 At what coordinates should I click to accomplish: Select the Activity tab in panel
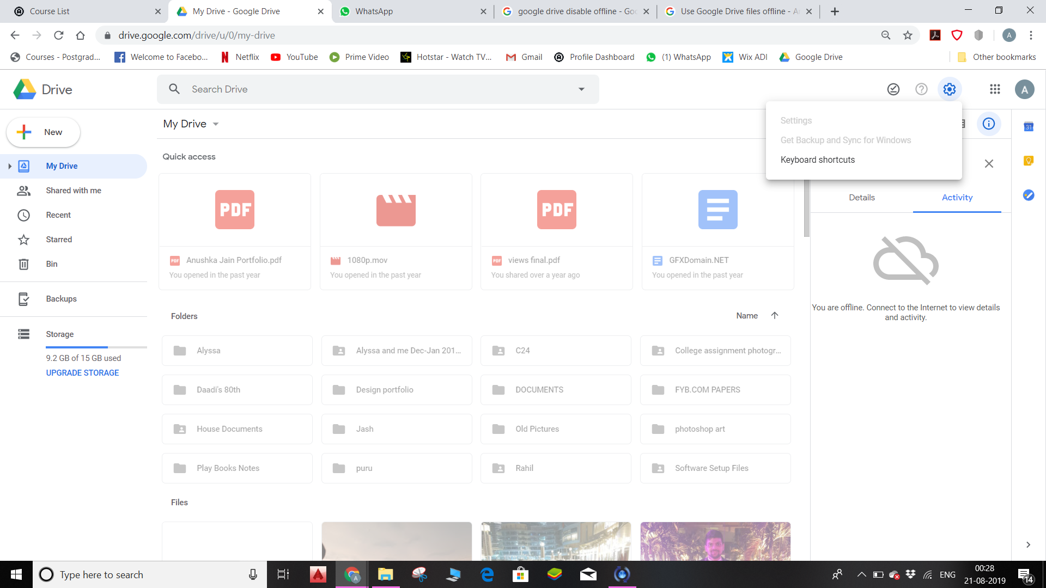tap(958, 198)
